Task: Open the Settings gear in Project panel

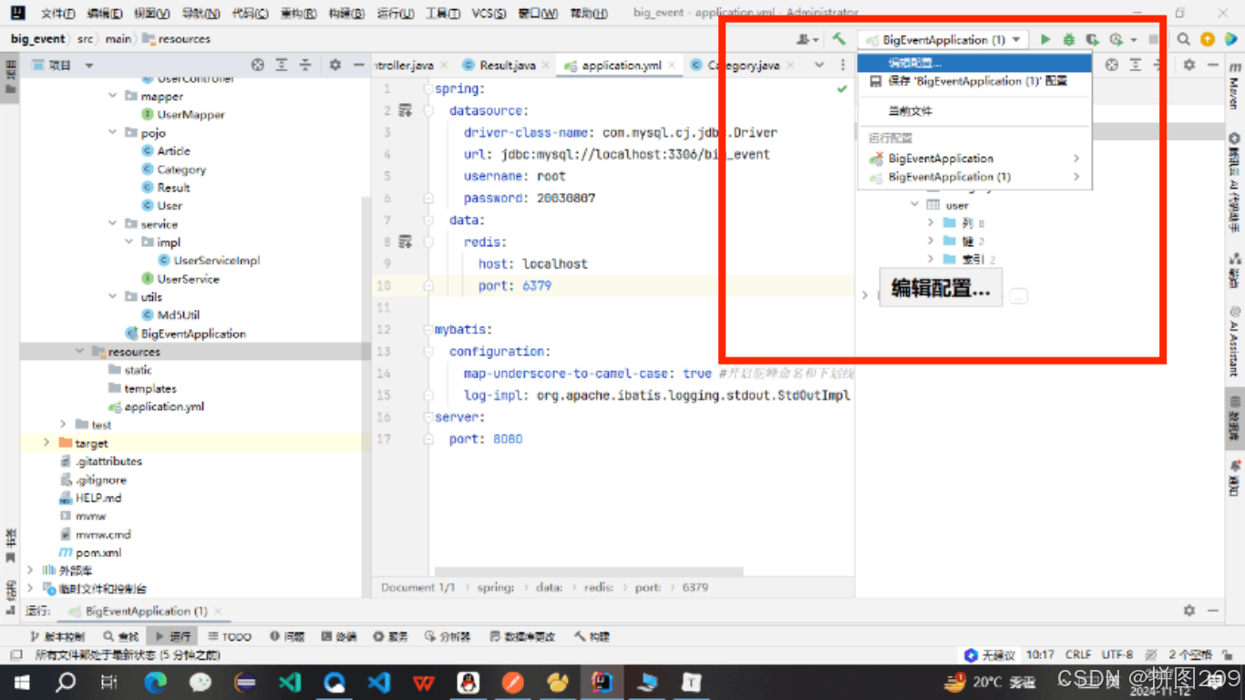Action: tap(334, 65)
